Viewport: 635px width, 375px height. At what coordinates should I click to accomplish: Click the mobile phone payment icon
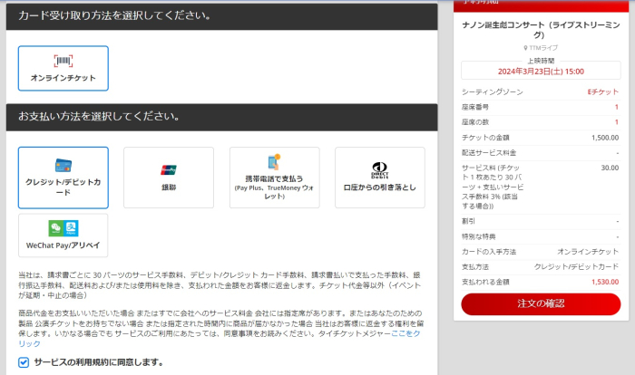[x=274, y=163]
